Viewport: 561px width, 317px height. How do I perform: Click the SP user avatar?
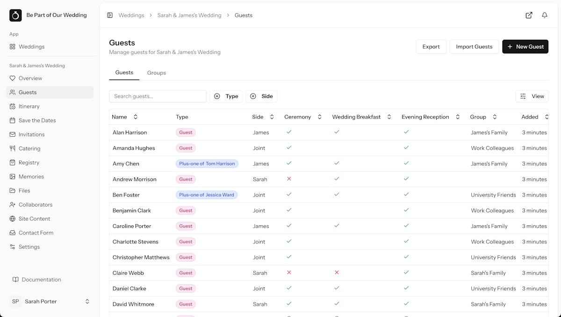point(15,302)
